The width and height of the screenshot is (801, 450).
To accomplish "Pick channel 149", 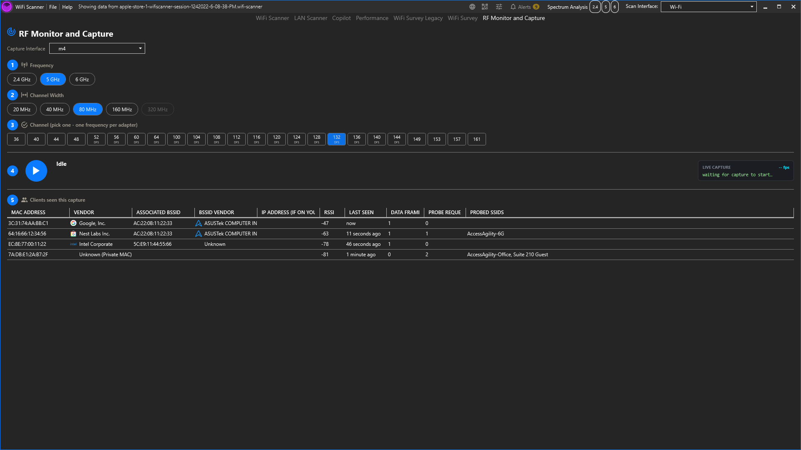I will (x=417, y=139).
